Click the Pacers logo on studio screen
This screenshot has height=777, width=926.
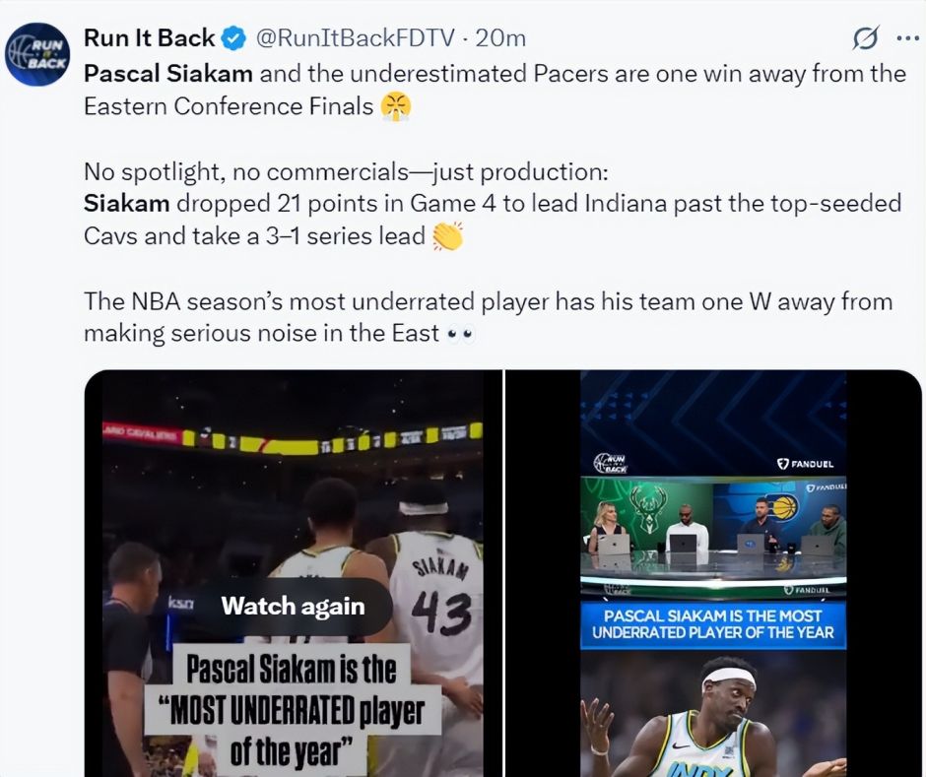pyautogui.click(x=781, y=508)
